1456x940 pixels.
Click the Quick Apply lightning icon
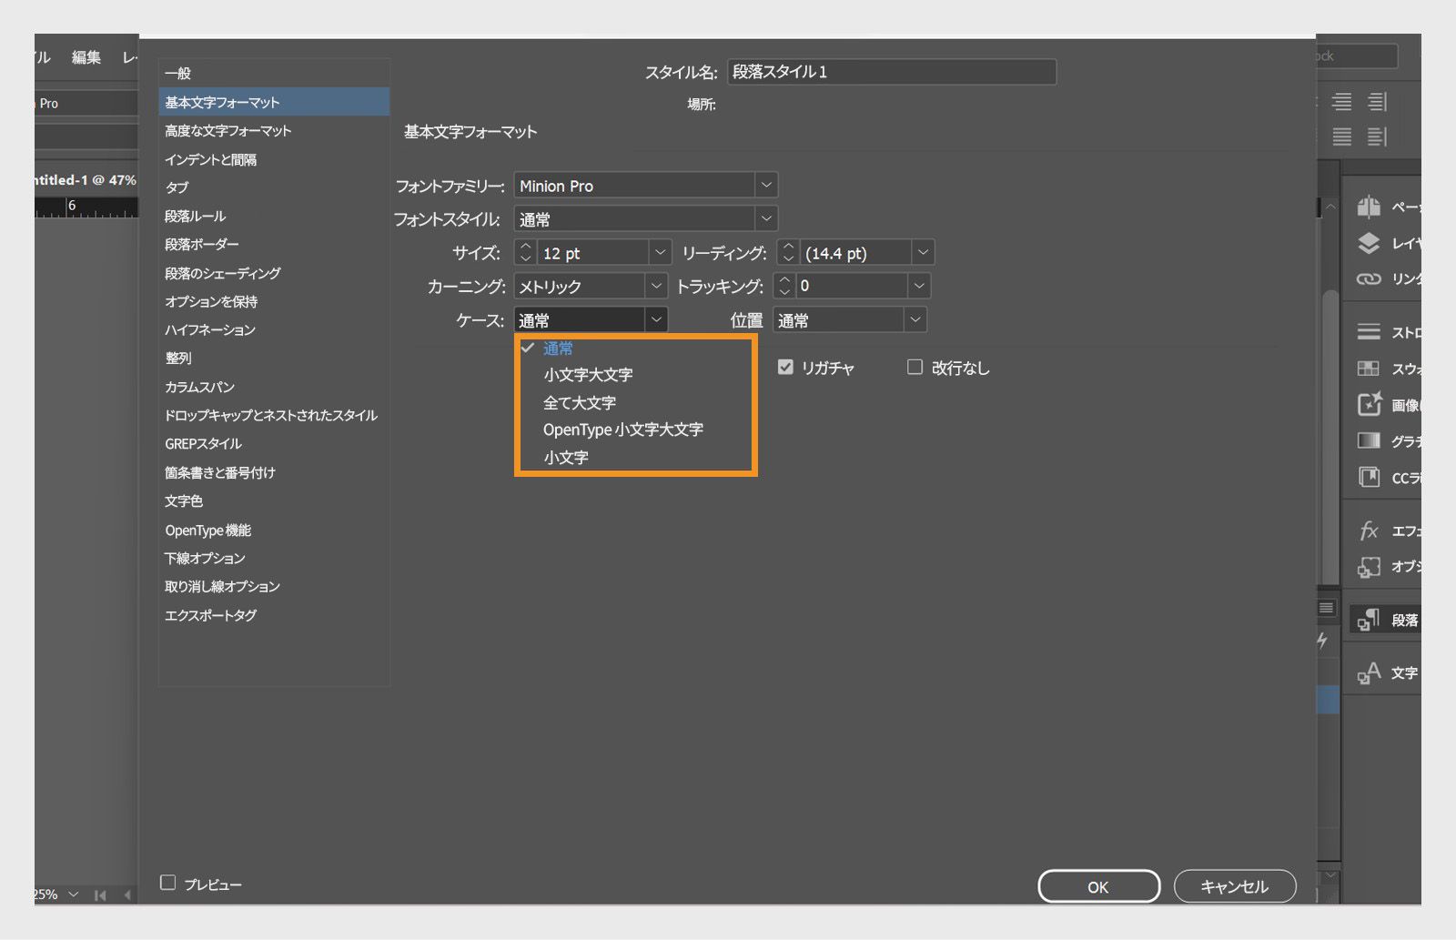pyautogui.click(x=1322, y=641)
